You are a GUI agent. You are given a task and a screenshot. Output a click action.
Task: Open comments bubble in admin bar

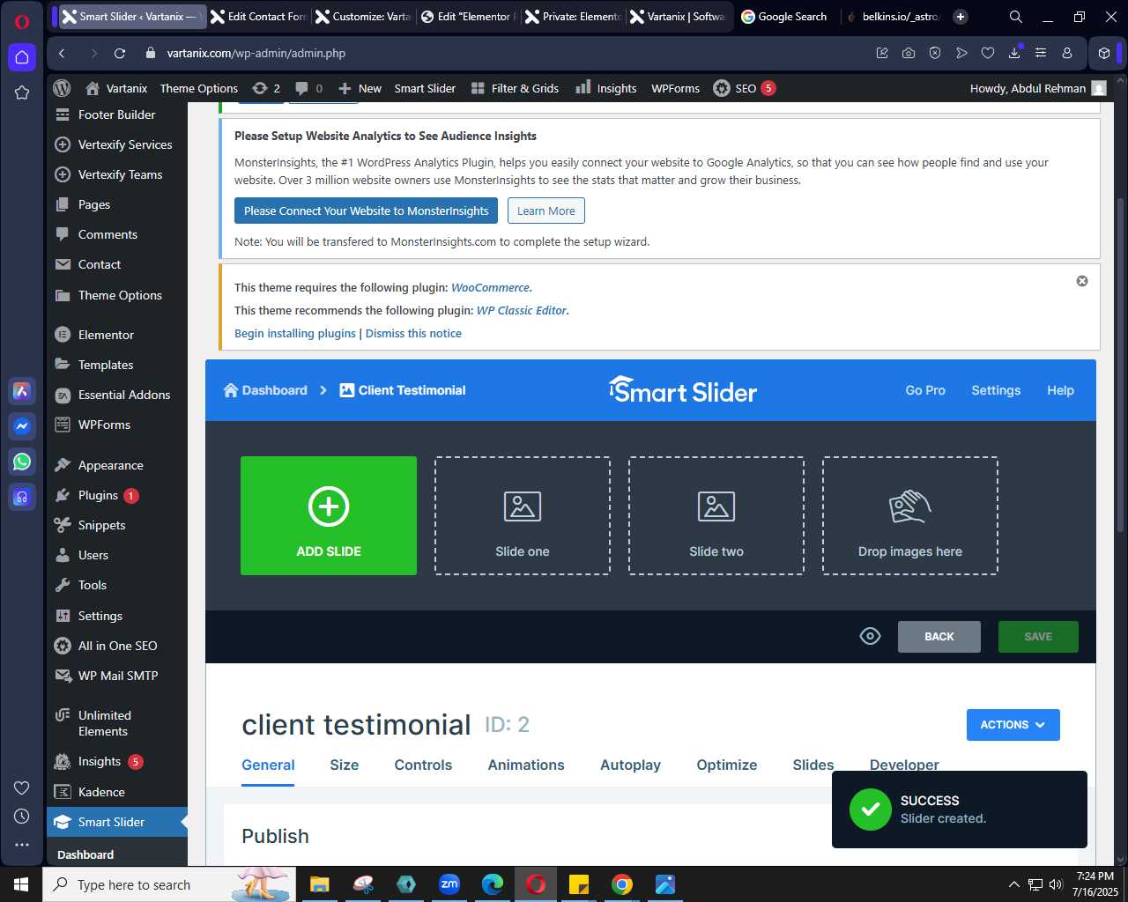[308, 88]
